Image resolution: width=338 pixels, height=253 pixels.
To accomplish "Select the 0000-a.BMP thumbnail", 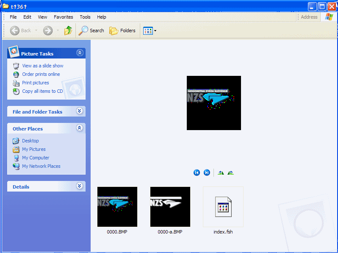I will pyautogui.click(x=170, y=207).
